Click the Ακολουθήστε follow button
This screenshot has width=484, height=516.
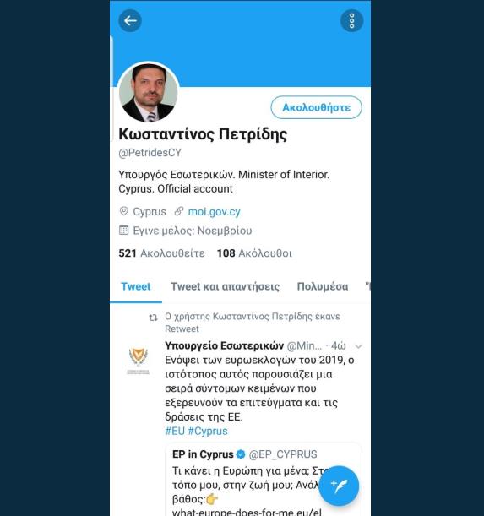[316, 107]
